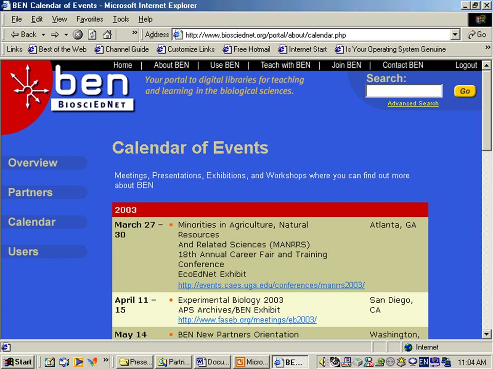Click the volume speaker tray icon
Image resolution: width=493 pixels, height=370 pixels.
(323, 362)
